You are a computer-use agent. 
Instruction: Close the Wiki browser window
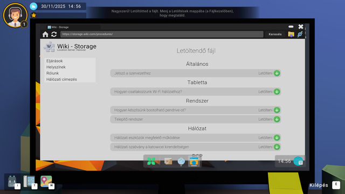pyautogui.click(x=301, y=26)
